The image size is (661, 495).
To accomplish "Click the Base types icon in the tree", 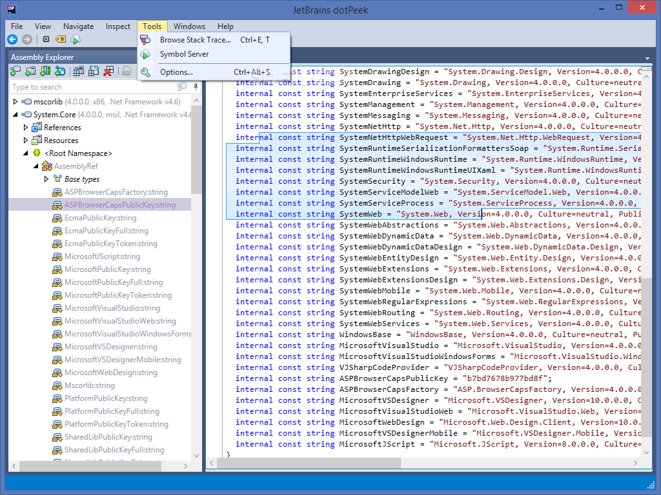I will click(57, 179).
